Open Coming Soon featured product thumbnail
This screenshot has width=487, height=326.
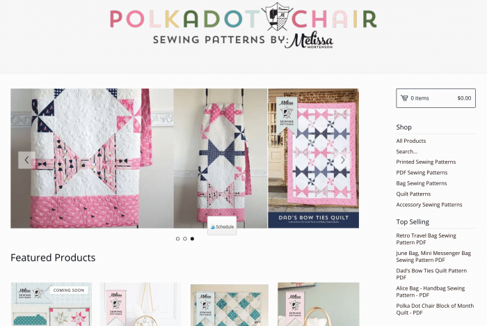pos(51,304)
